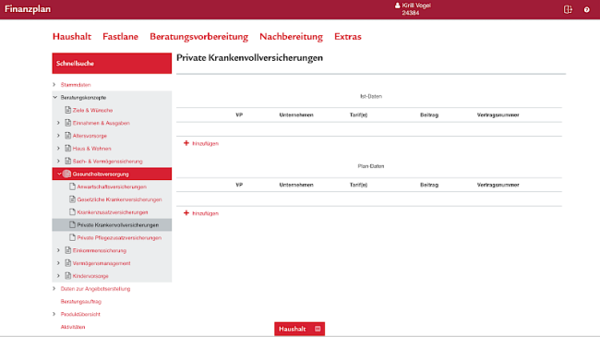The width and height of the screenshot is (600, 337).
Task: Expand Haus & Wohnen chevron
Action: (58, 148)
